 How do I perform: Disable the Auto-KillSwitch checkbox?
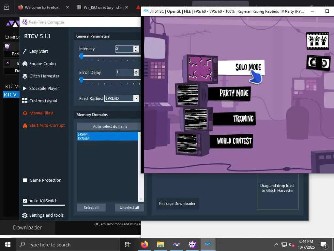(x=25, y=201)
